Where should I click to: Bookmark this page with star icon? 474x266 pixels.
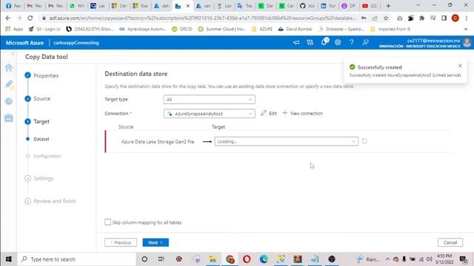click(x=386, y=18)
